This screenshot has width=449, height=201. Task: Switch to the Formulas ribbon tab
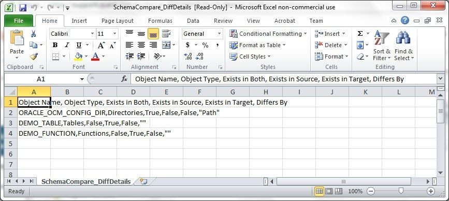160,21
